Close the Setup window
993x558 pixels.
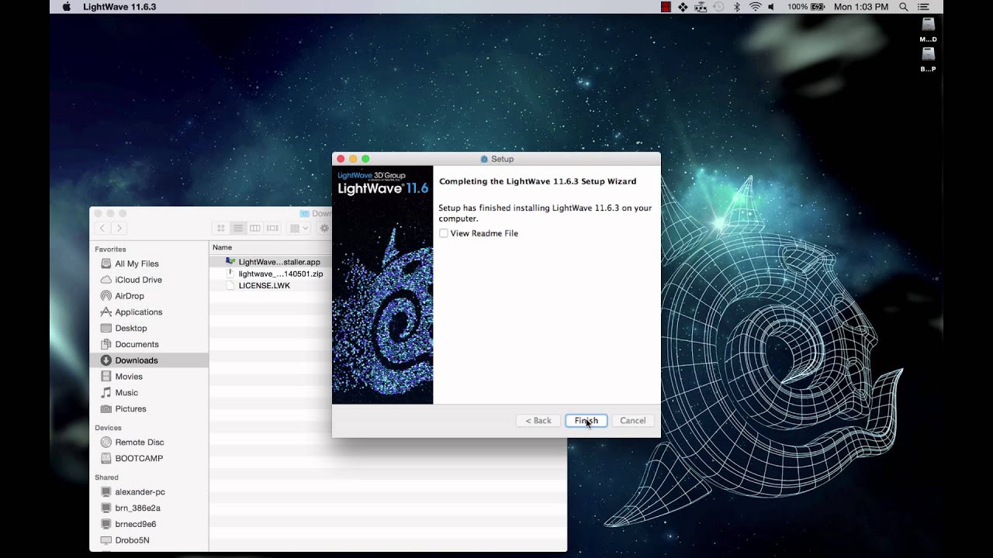341,159
